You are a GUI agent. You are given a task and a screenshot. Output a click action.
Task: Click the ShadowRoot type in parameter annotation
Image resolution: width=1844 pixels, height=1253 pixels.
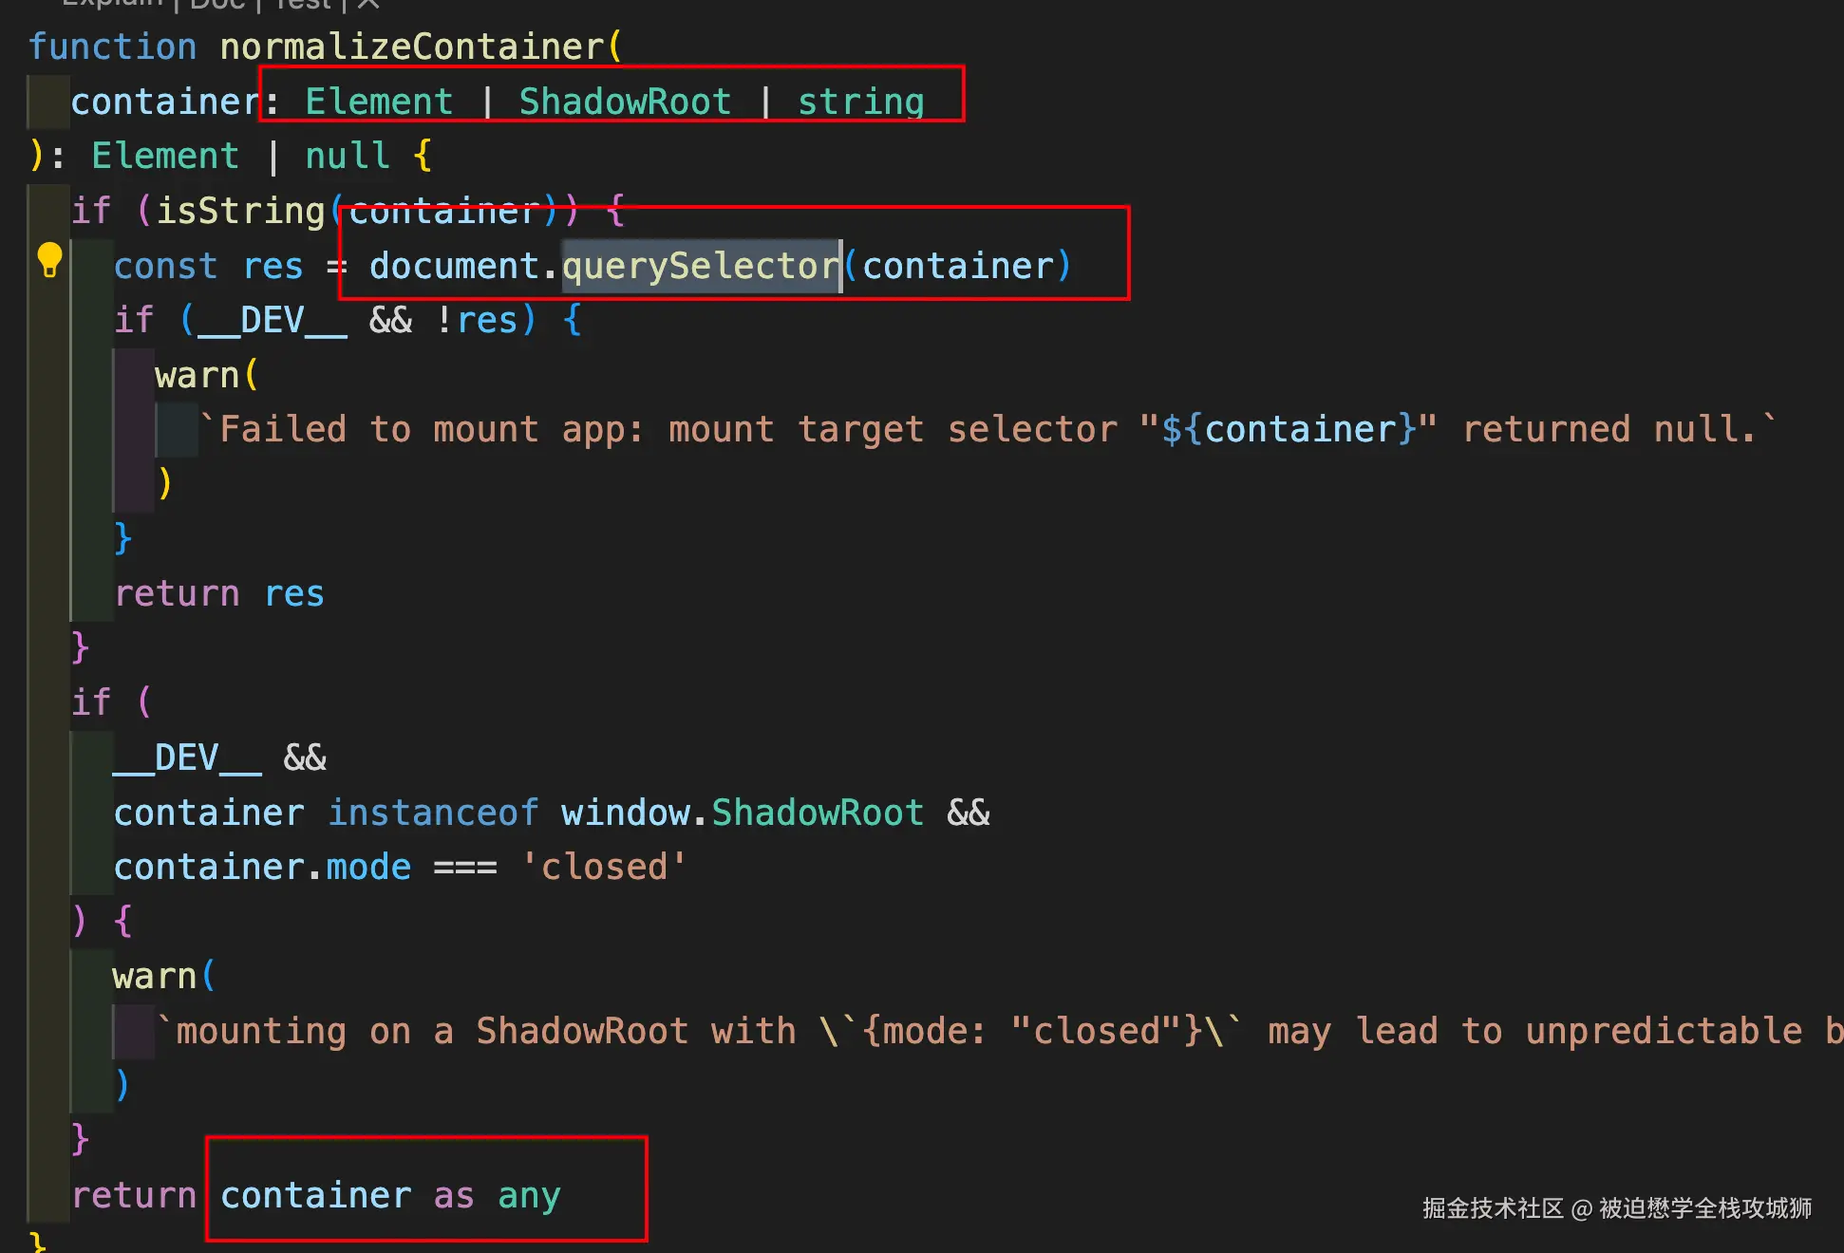pyautogui.click(x=625, y=102)
